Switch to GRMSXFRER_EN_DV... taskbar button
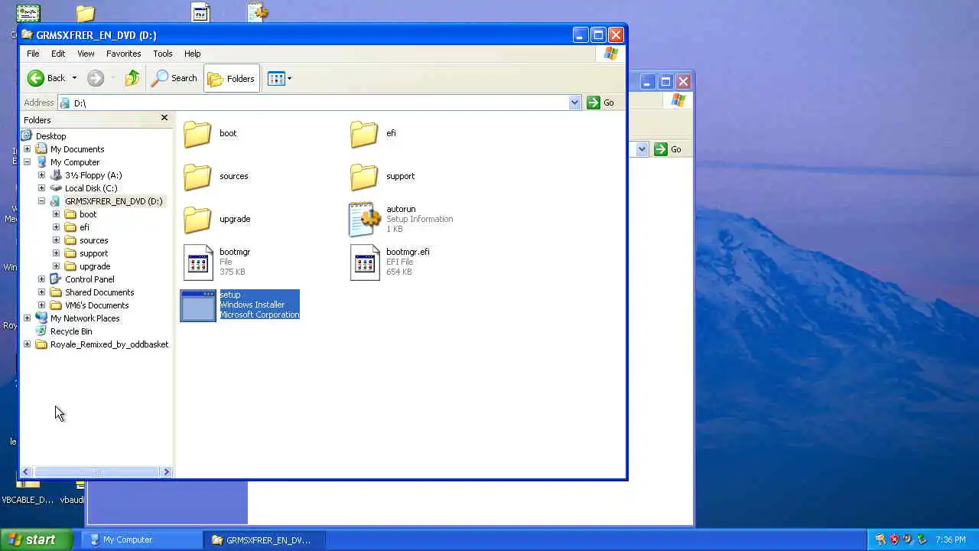 click(x=265, y=540)
